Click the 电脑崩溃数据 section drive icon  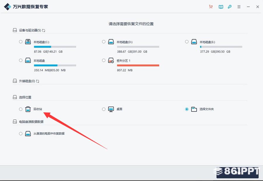(15, 122)
